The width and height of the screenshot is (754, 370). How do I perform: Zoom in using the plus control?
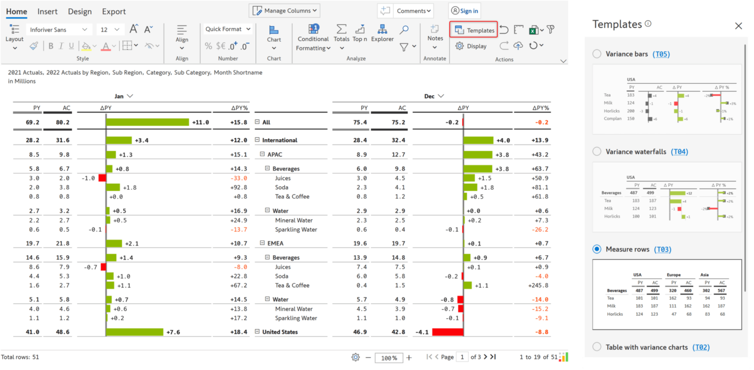click(408, 358)
